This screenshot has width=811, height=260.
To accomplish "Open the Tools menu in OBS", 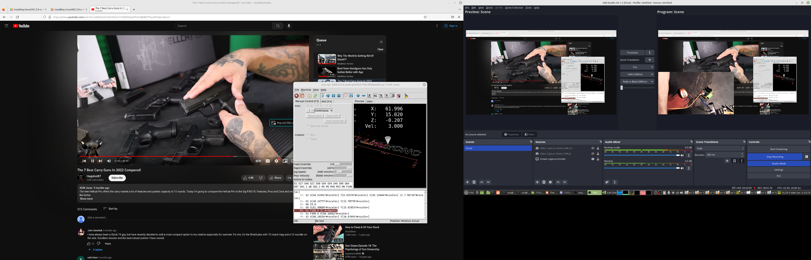I will pyautogui.click(x=528, y=8).
